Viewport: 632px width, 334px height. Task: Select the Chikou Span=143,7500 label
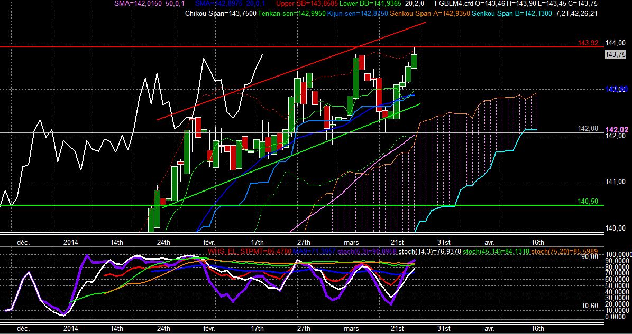tap(221, 13)
